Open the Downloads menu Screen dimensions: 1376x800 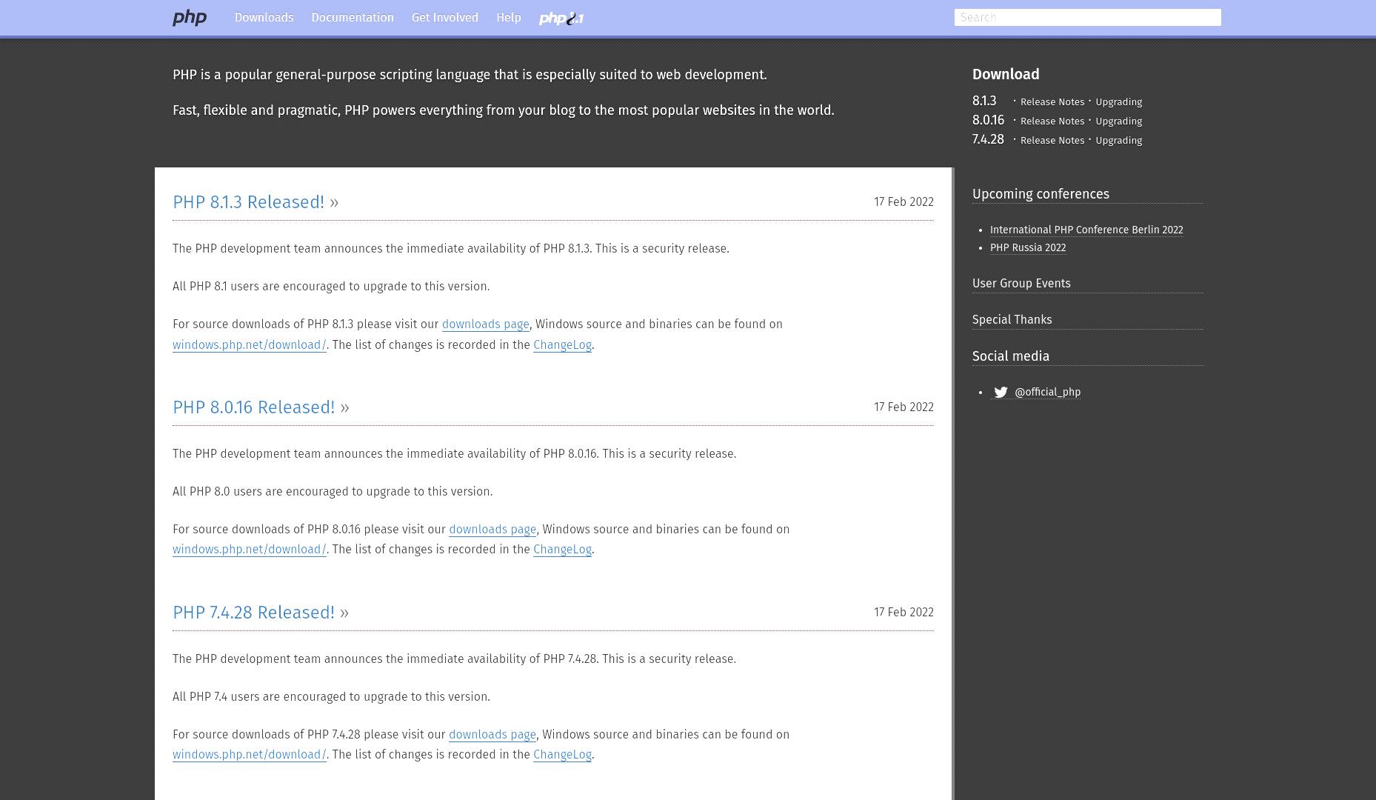[x=264, y=18]
